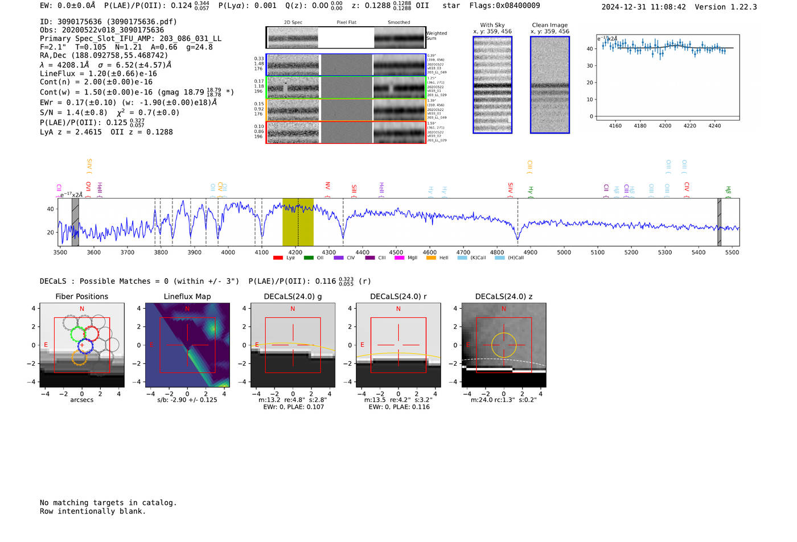Open the DECaLS(24.0) g image
This screenshot has width=797, height=542.
click(x=293, y=345)
